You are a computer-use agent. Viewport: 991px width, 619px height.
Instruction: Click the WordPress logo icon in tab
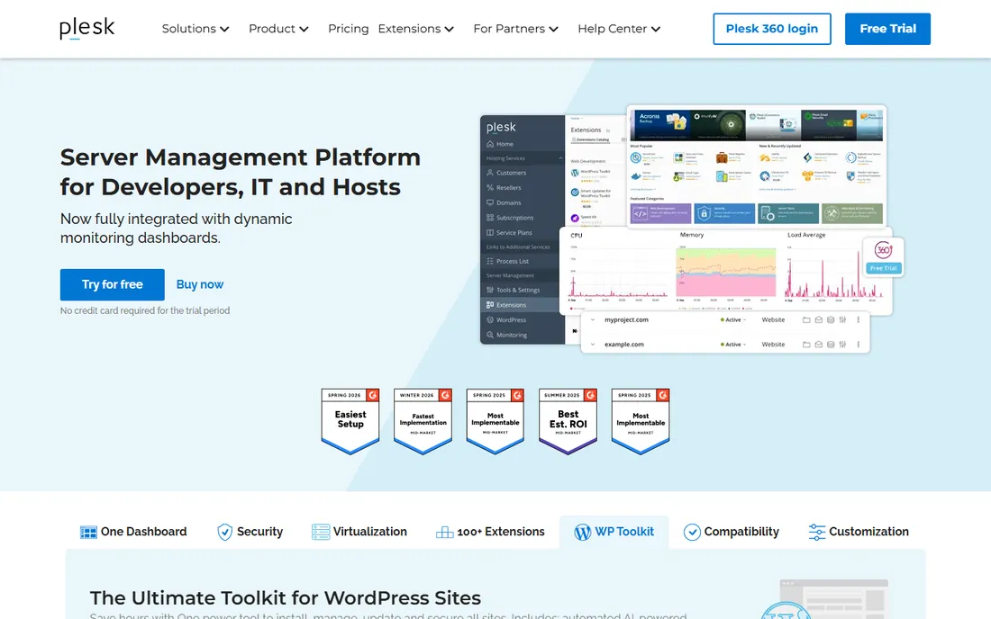tap(582, 533)
